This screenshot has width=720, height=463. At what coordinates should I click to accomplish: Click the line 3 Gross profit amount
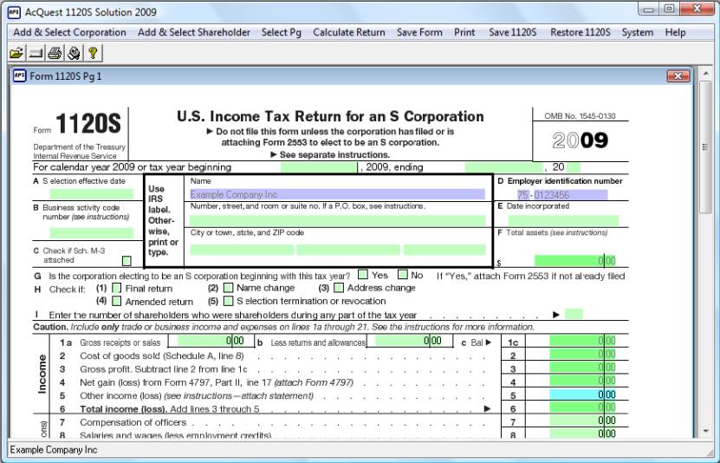tap(583, 368)
